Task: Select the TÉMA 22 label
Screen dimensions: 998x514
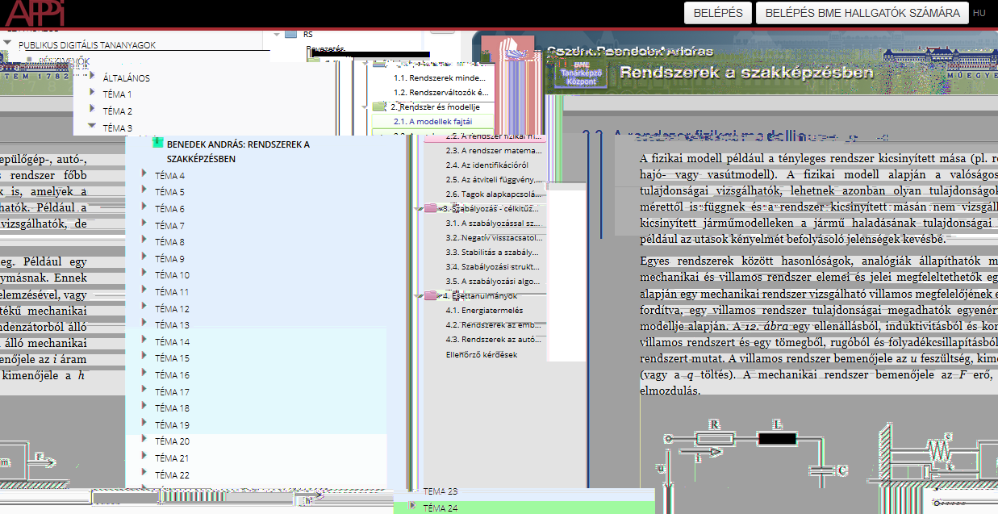Action: (x=172, y=474)
